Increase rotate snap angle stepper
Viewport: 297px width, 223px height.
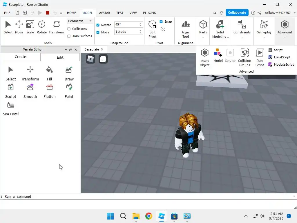140,23
